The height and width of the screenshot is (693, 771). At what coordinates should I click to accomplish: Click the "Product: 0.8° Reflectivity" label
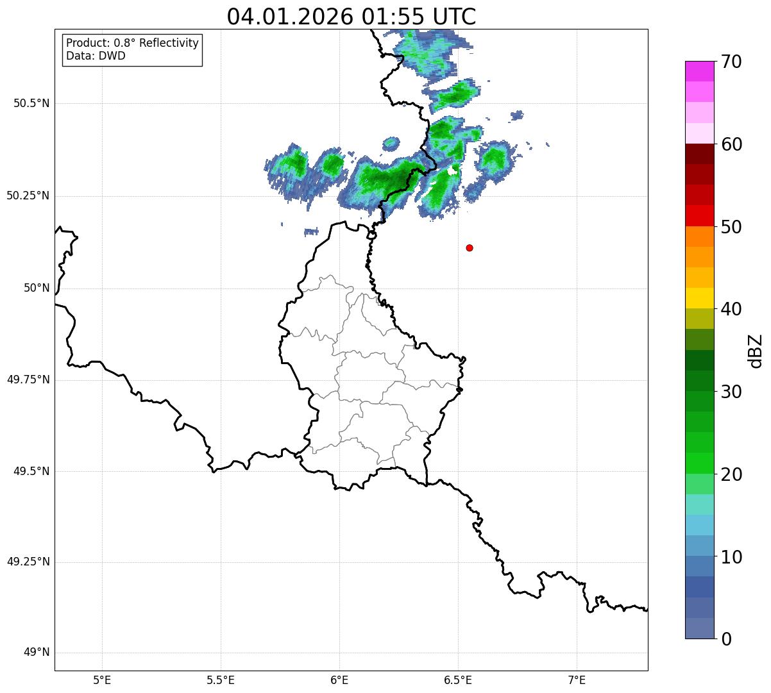click(x=133, y=43)
